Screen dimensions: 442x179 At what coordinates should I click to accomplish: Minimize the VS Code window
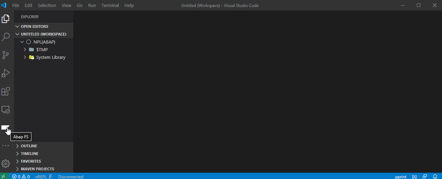click(403, 5)
